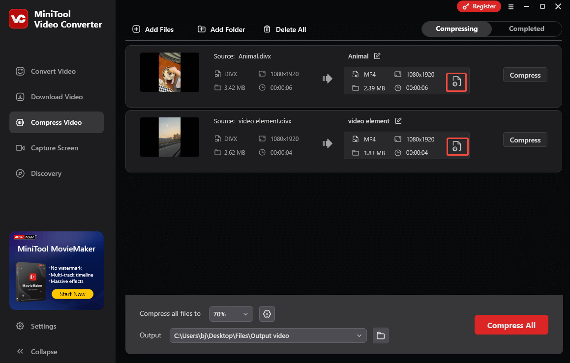
Task: Maximize the window
Action: (542, 6)
